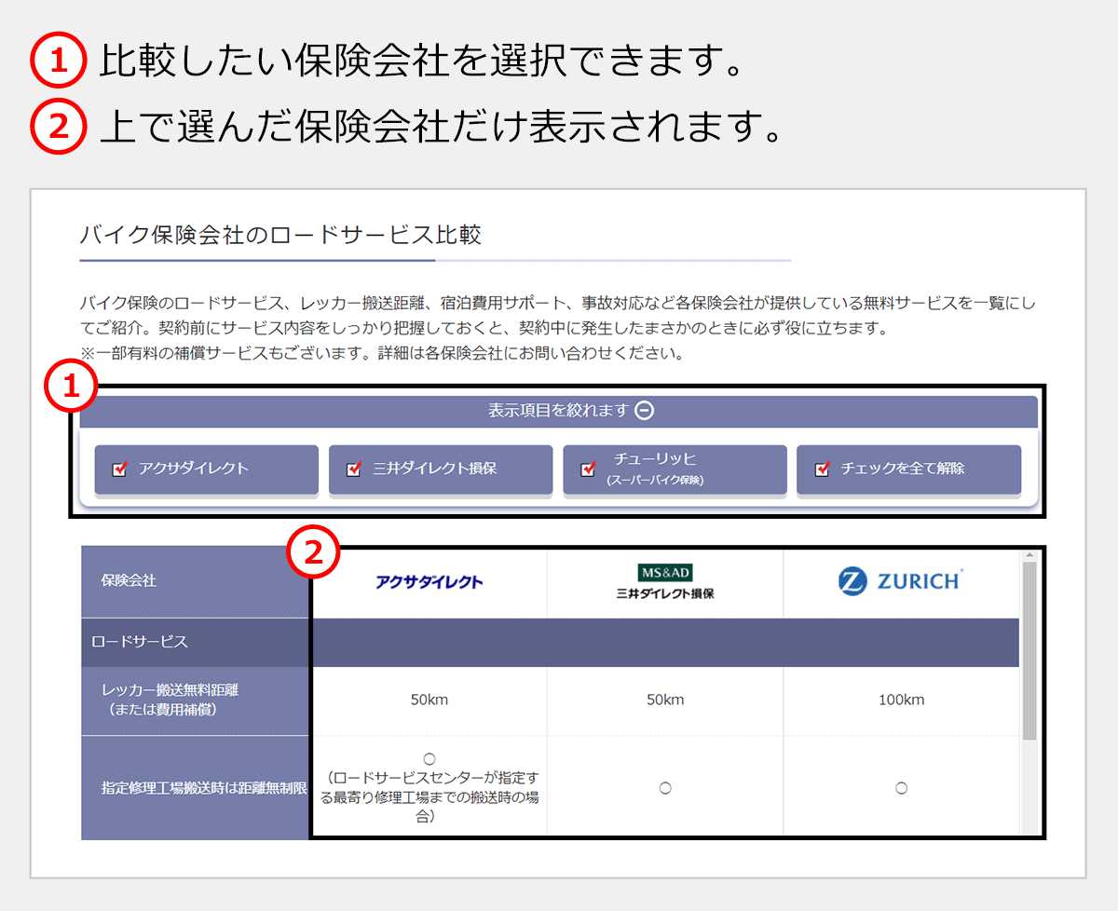Click the minus icon beside 表示項目を絞れます
This screenshot has width=1118, height=911.
(645, 410)
